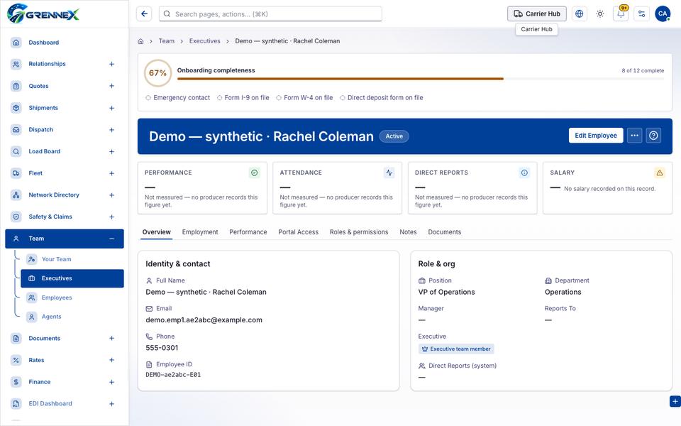Click the back arrow navigation icon
This screenshot has width=681, height=426.
tap(144, 14)
